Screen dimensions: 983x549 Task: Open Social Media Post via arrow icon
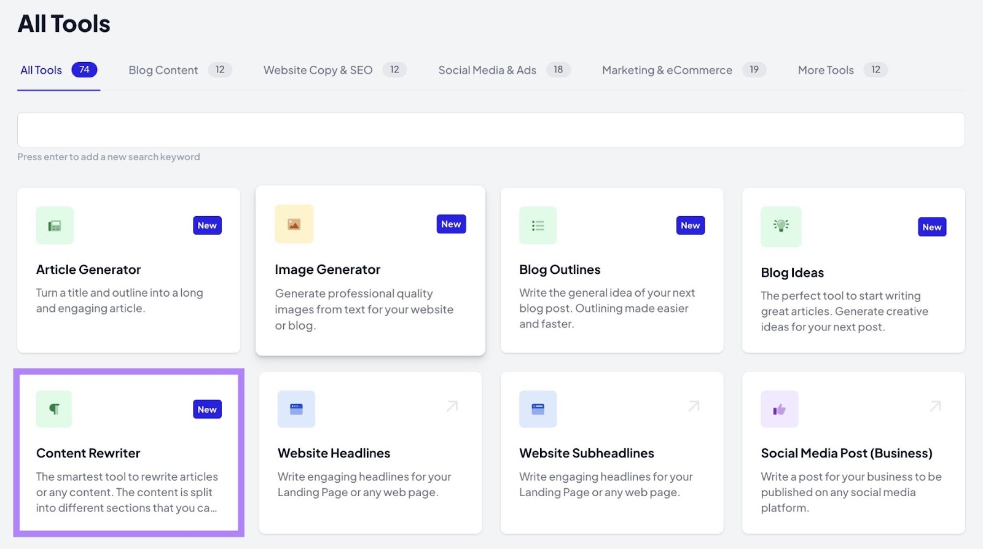[x=935, y=406]
